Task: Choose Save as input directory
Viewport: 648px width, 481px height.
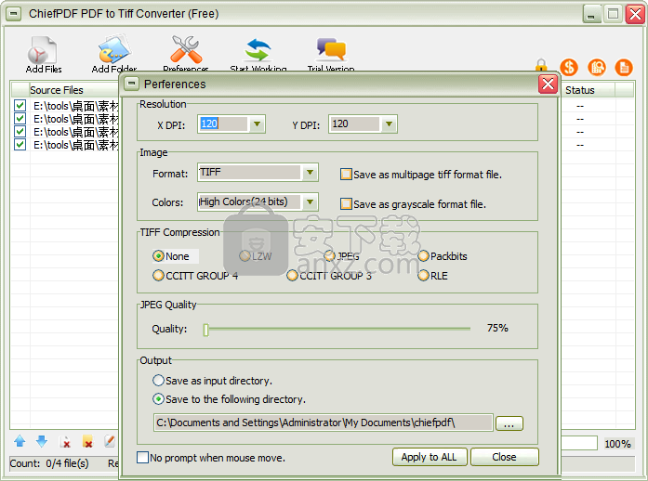Action: click(158, 381)
